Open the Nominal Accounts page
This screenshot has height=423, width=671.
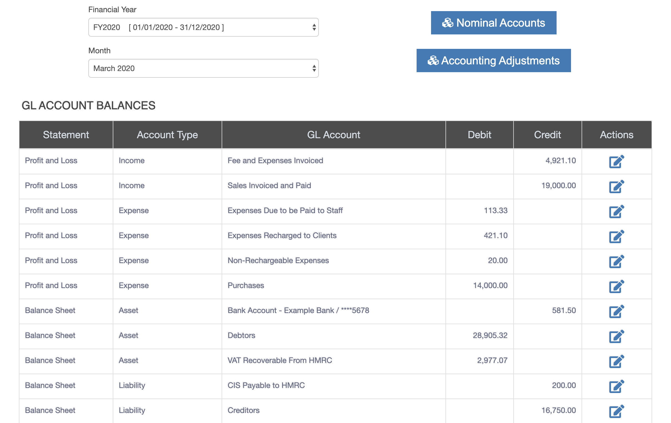493,23
